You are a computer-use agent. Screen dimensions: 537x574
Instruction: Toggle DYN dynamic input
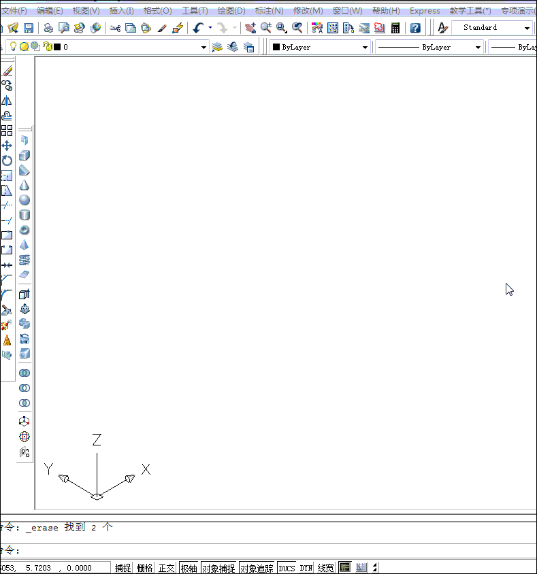[306, 568]
